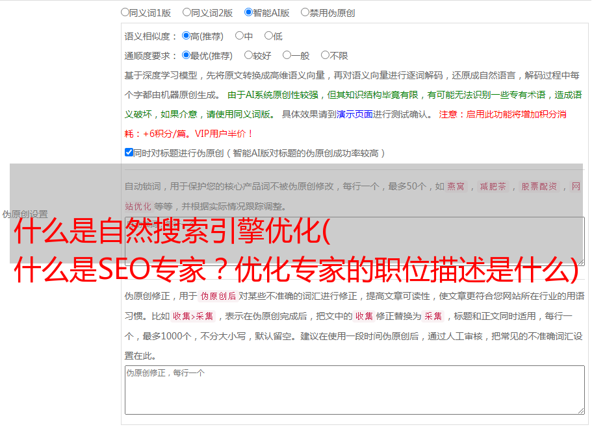Click the 减肥茶 example keyword tag
The image size is (592, 427).
point(493,186)
